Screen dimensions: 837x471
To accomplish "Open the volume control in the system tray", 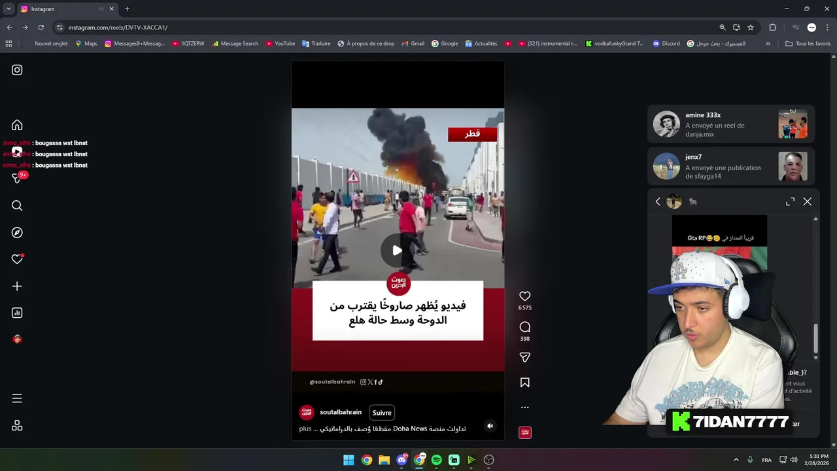I will (x=793, y=460).
